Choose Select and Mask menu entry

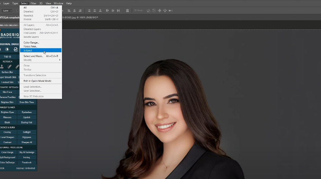41,56
